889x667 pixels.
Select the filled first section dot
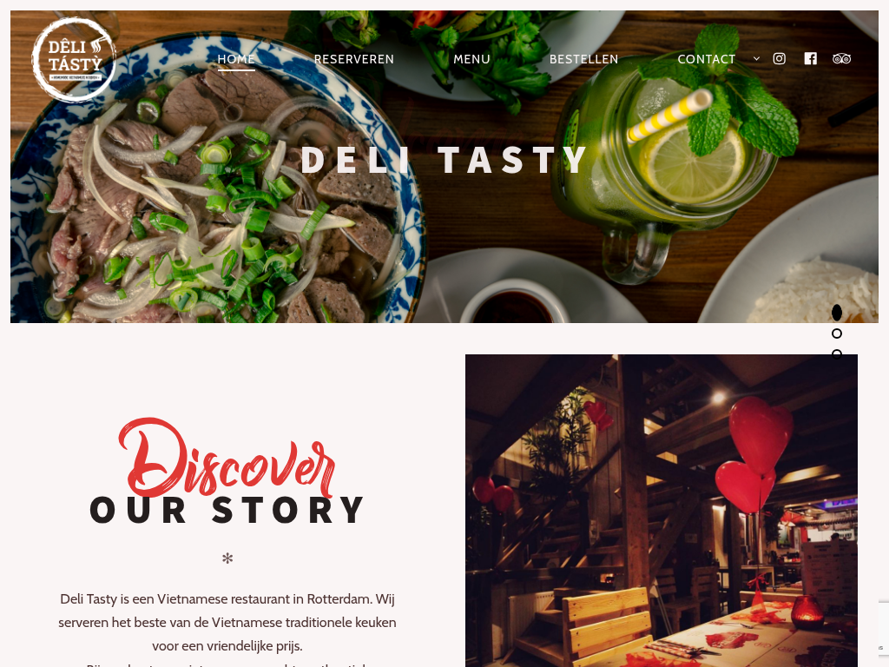837,313
